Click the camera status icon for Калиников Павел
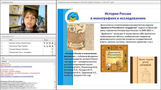The width and height of the screenshot is (161, 90). point(50,46)
